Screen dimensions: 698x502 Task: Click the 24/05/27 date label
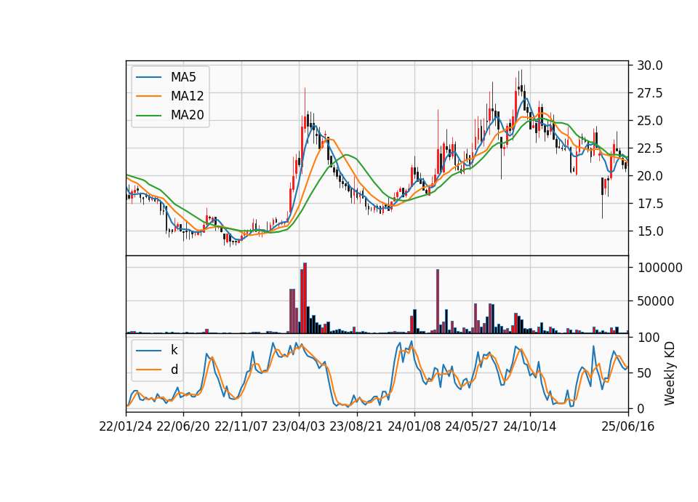pyautogui.click(x=472, y=426)
